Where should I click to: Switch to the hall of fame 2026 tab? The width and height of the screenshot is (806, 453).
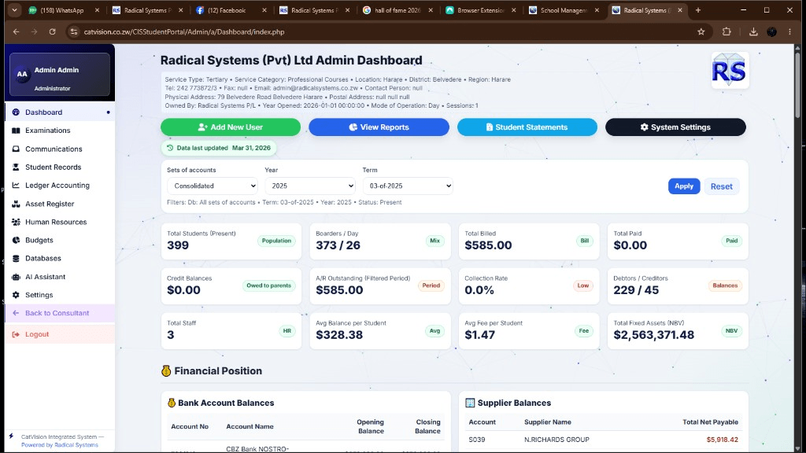397,10
